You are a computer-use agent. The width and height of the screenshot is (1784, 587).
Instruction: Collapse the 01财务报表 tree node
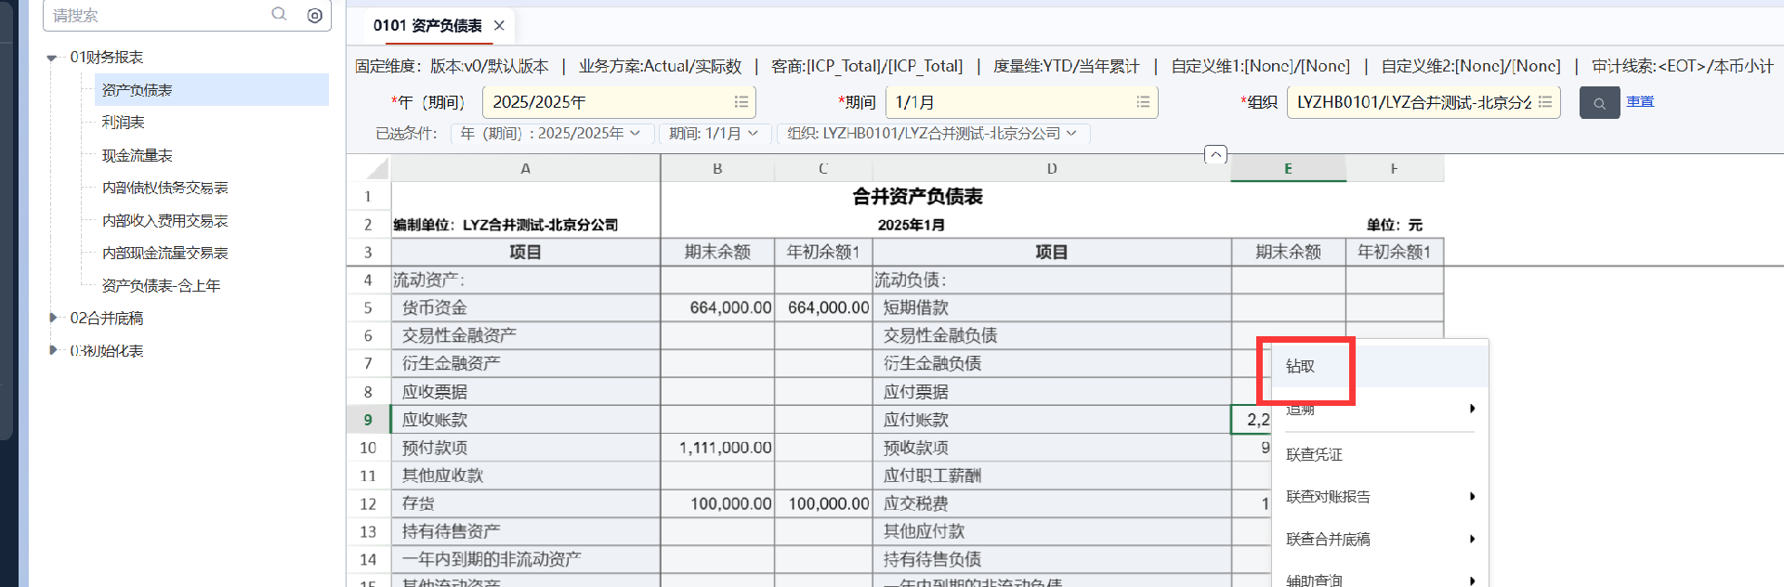[x=52, y=58]
